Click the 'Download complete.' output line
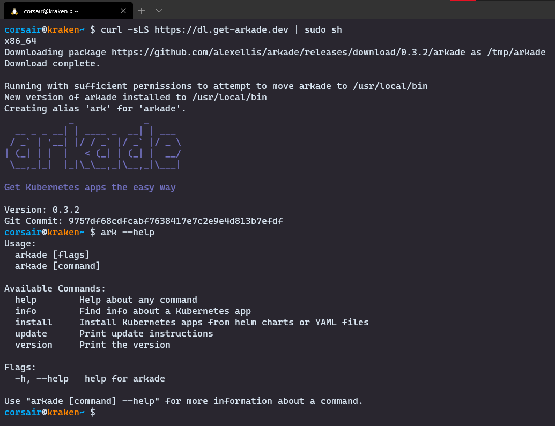The height and width of the screenshot is (426, 555). click(52, 64)
